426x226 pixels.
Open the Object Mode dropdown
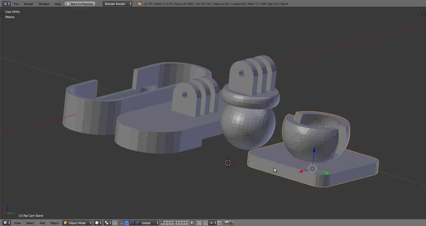click(77, 223)
